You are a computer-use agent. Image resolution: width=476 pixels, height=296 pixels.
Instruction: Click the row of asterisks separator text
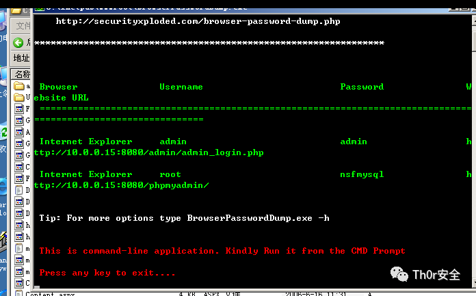(209, 42)
